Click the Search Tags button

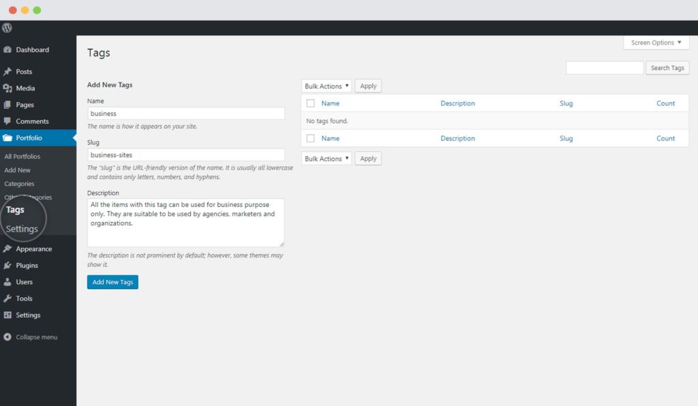point(667,68)
